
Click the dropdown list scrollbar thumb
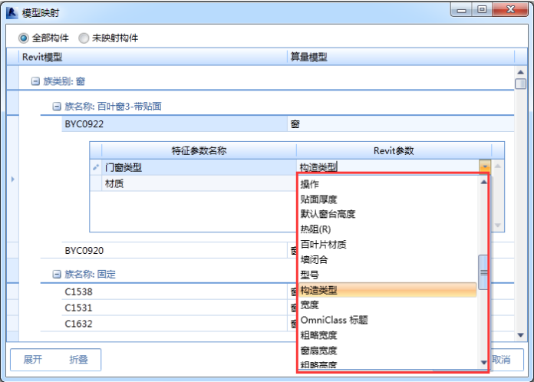click(x=483, y=272)
